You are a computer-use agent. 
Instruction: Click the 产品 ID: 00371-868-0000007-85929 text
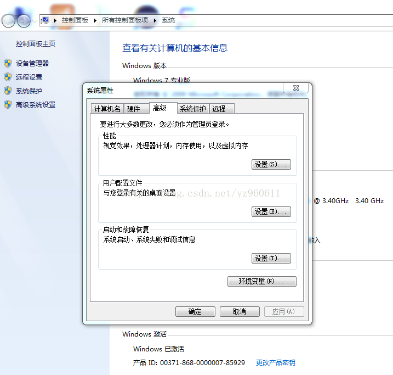pyautogui.click(x=189, y=363)
